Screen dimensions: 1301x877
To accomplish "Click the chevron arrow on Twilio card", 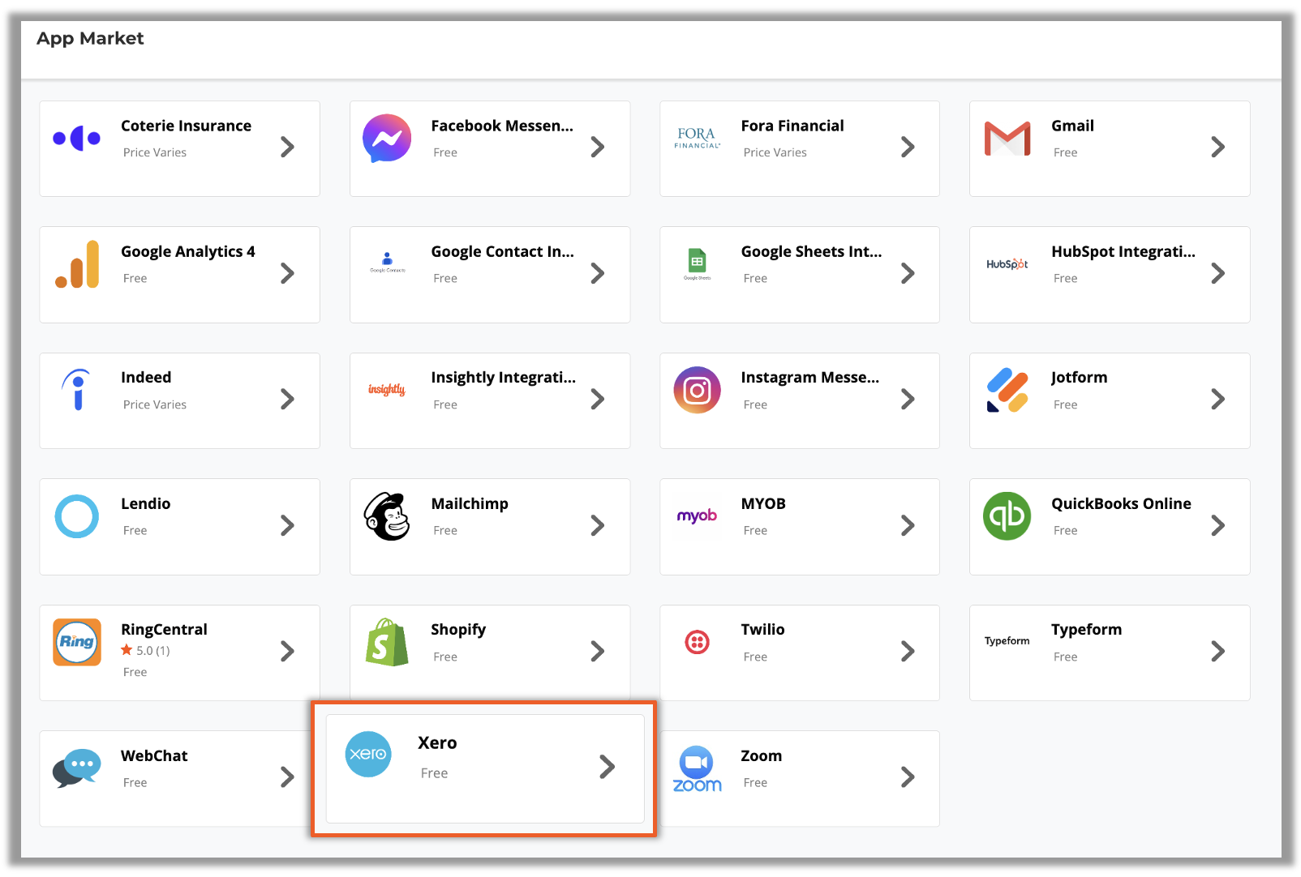I will point(908,651).
